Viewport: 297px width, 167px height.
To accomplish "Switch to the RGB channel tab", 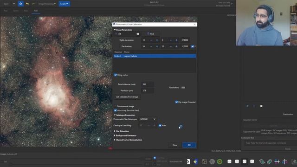I will point(36,11).
